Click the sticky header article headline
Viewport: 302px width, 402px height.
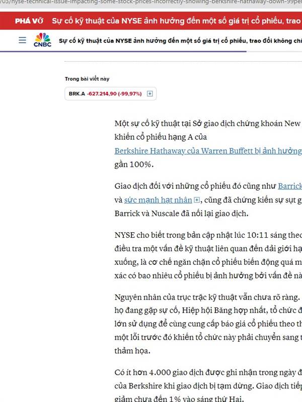180,41
